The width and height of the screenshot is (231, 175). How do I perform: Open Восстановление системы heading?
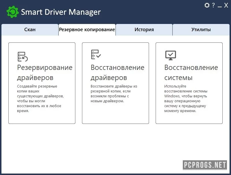pos(191,72)
